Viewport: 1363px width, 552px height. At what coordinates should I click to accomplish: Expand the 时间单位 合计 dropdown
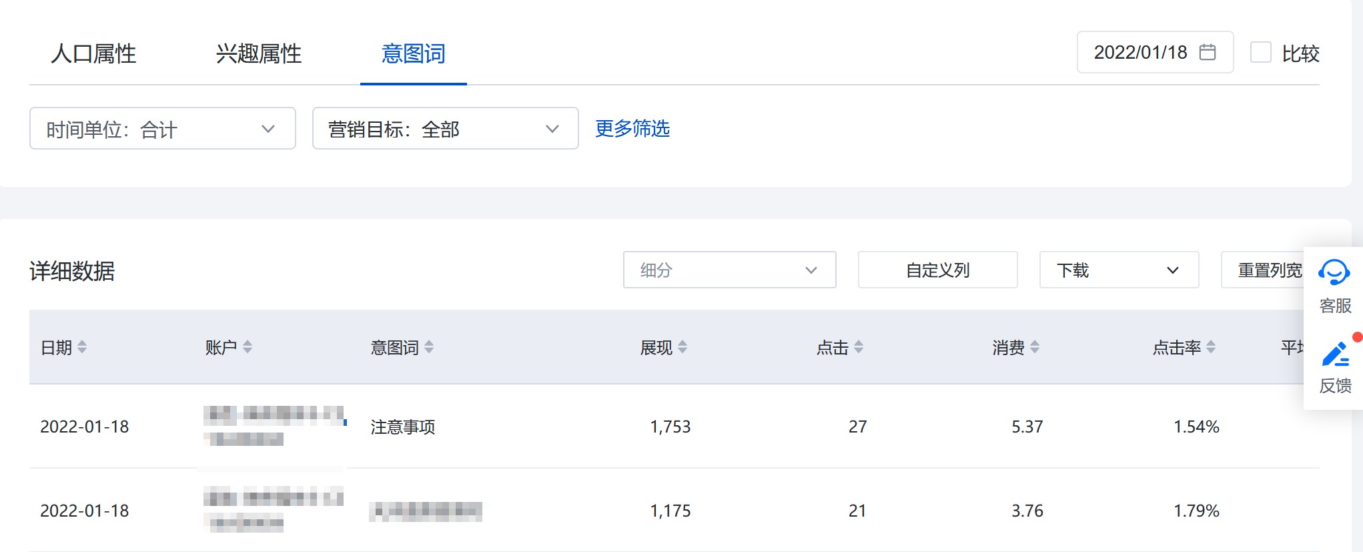163,128
